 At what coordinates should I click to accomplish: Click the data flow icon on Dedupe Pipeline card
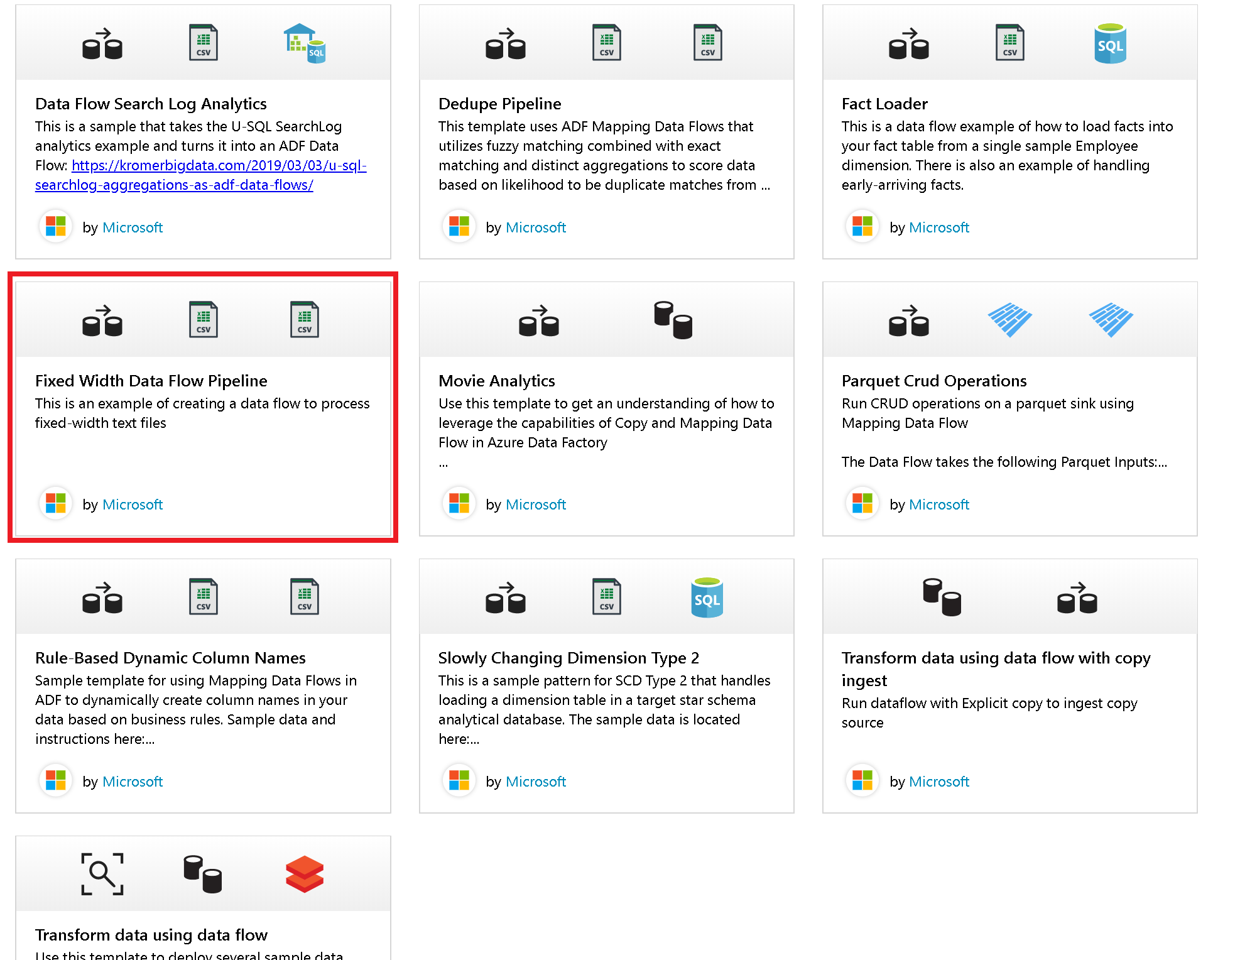(506, 43)
